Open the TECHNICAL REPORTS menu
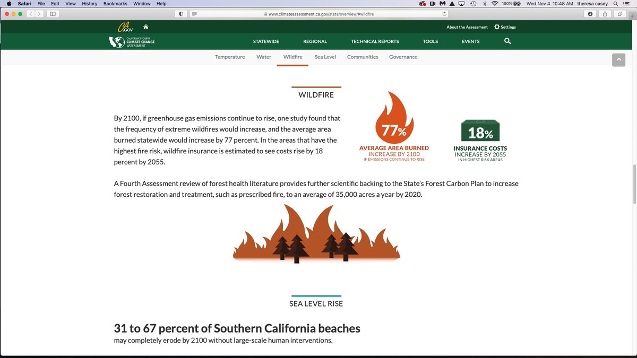 (x=375, y=41)
